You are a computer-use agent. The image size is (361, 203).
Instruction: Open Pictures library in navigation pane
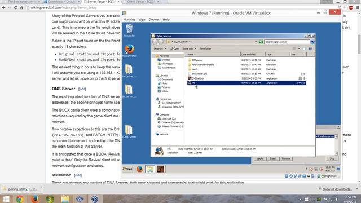(165, 87)
